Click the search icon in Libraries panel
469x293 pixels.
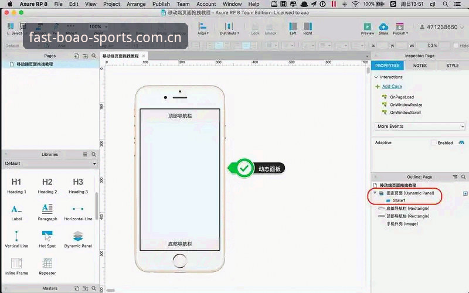tap(94, 154)
